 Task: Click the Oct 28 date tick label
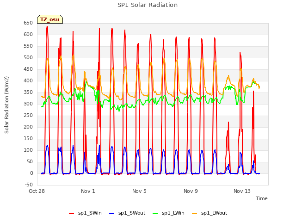pyautogui.click(x=37, y=191)
